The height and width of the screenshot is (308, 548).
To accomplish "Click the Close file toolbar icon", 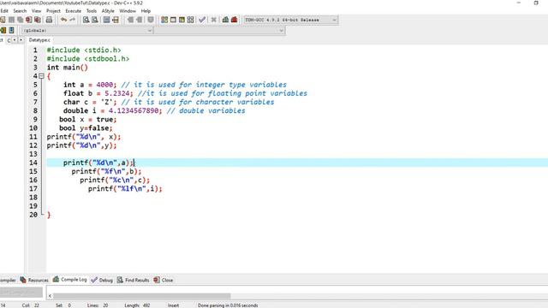I will coord(28,20).
